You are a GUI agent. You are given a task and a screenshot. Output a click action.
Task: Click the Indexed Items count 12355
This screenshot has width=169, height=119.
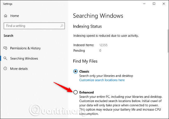click(x=103, y=45)
